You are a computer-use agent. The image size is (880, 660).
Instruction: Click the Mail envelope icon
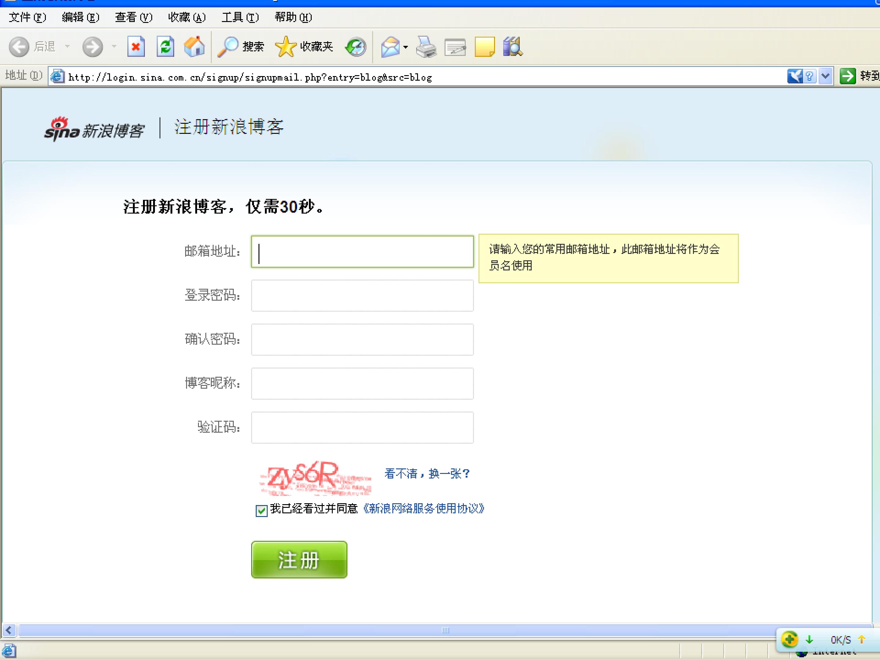coord(390,47)
